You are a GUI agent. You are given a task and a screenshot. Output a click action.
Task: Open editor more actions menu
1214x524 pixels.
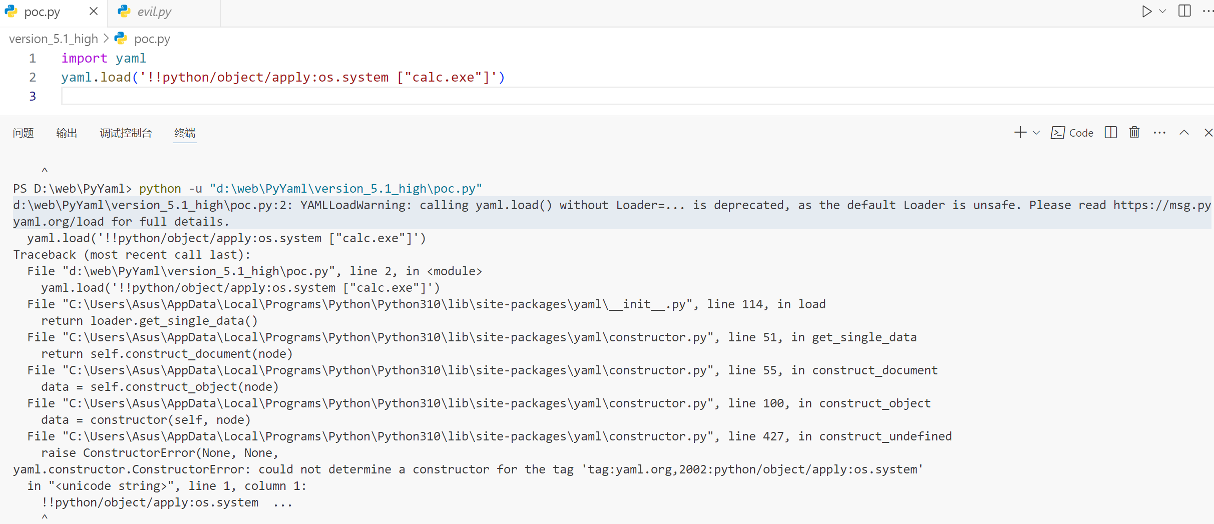point(1207,11)
